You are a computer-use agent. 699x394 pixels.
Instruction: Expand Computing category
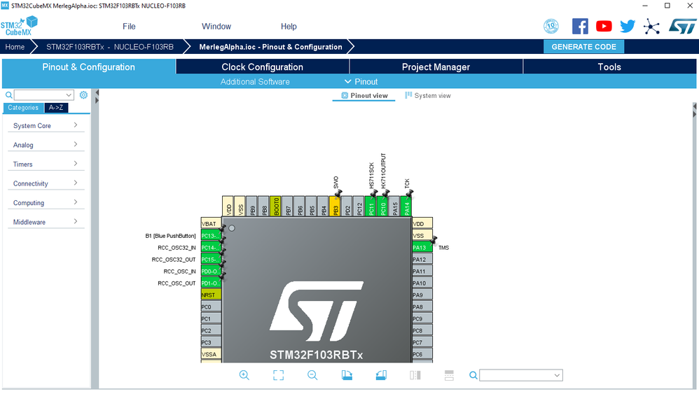(46, 202)
